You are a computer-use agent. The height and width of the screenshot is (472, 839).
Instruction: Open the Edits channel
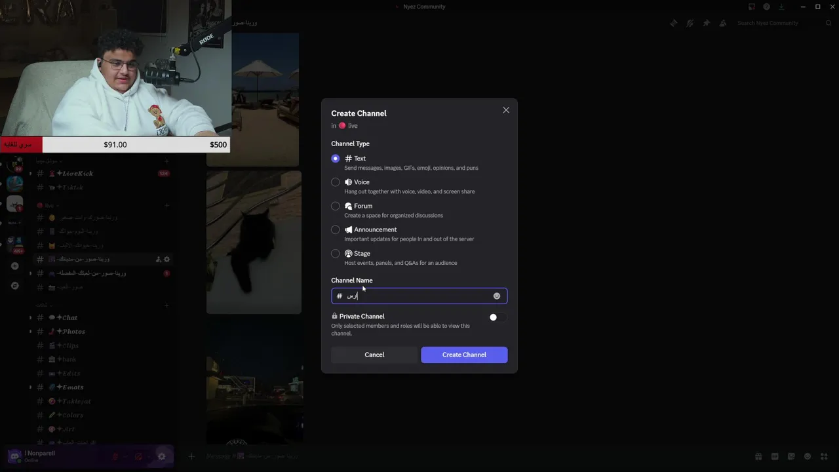[104, 373]
